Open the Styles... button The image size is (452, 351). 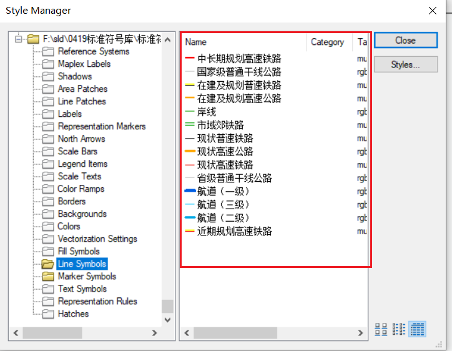(406, 64)
